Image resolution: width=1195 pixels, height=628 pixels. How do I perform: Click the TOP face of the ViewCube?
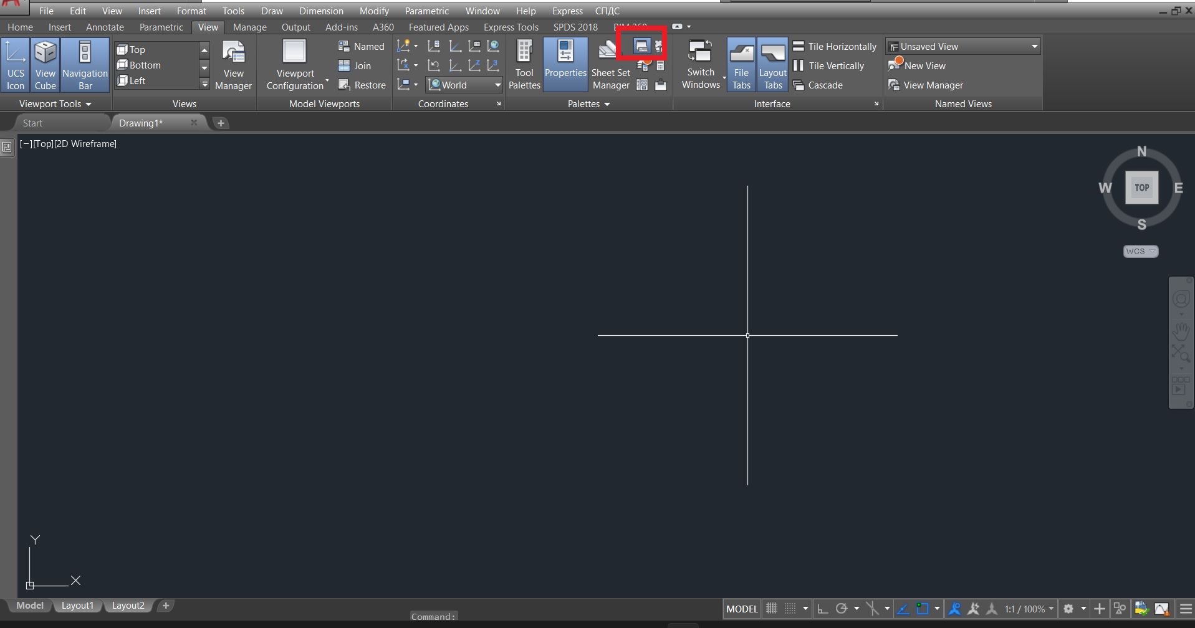click(x=1141, y=188)
